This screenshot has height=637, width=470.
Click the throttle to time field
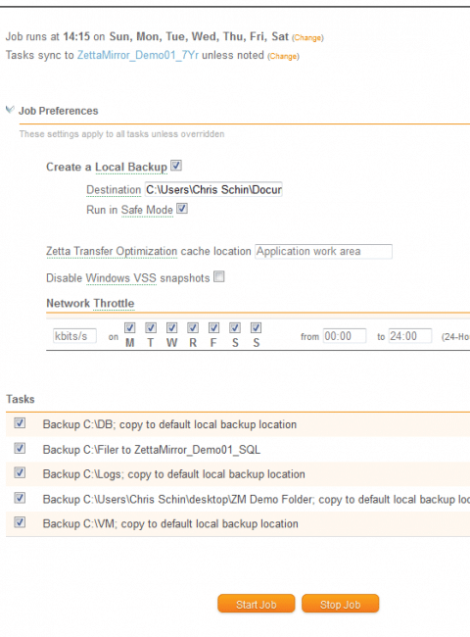(x=410, y=336)
